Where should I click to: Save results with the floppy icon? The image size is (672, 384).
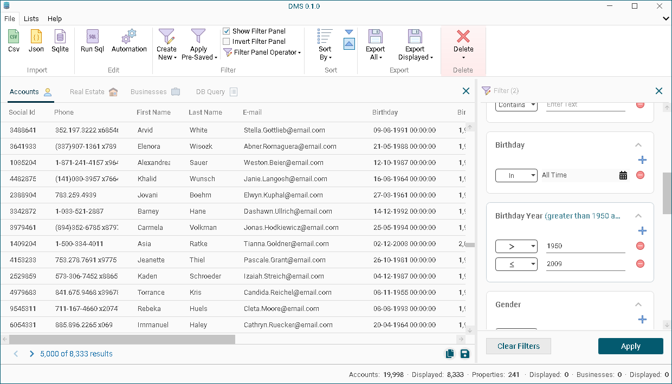click(x=464, y=354)
